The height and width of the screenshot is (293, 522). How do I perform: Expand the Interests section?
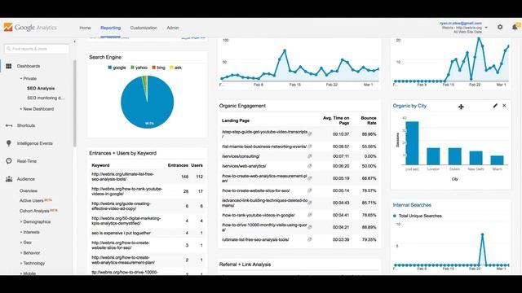(21, 232)
